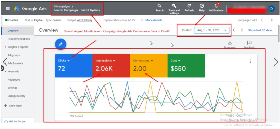Image resolution: width=280 pixels, height=129 pixels.
Task: Select the blue Clicks scorecard tile
Action: pyautogui.click(x=74, y=66)
